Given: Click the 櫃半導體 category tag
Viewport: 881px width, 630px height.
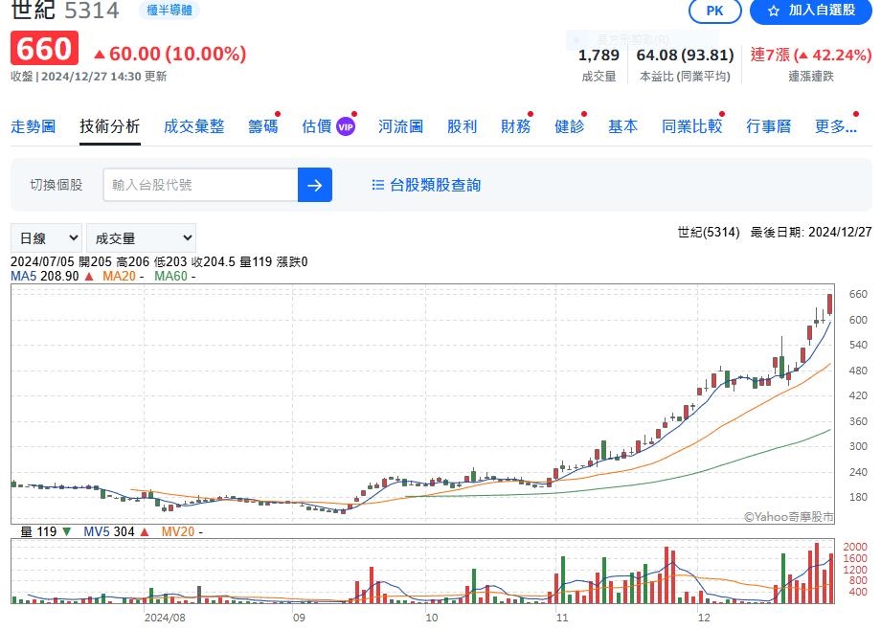Looking at the screenshot, I should point(169,11).
